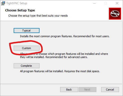123x96 pixels.
Task: Close the TightVNC Setup dialog
Action: (x=117, y=3)
